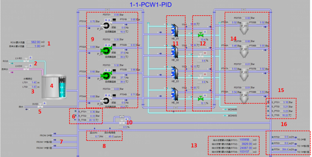Click the FIT02 flow meter dot

point(272,137)
